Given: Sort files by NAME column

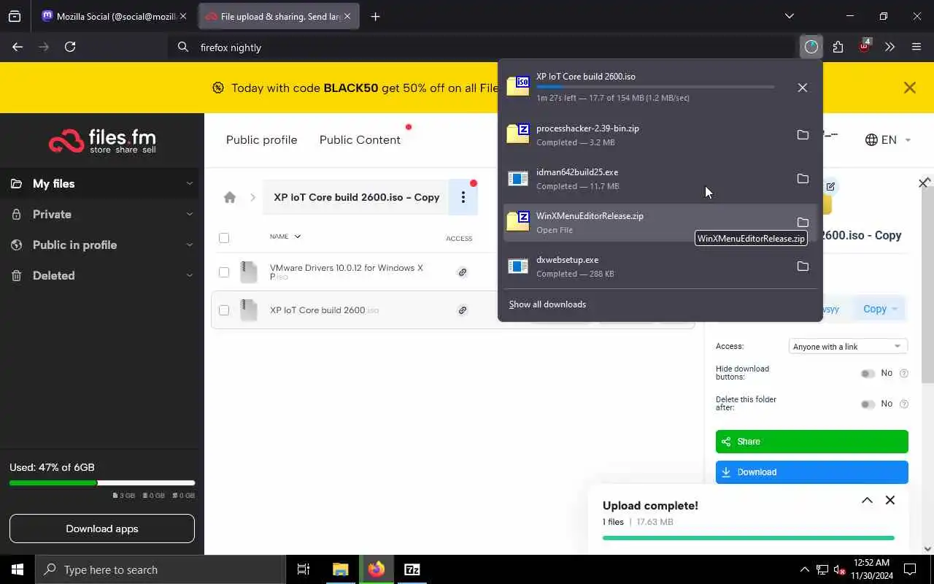Looking at the screenshot, I should click(285, 237).
